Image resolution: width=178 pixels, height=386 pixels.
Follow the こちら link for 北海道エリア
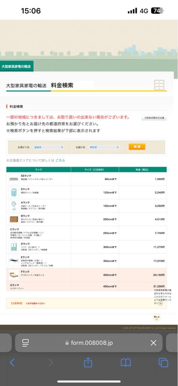coord(60,160)
